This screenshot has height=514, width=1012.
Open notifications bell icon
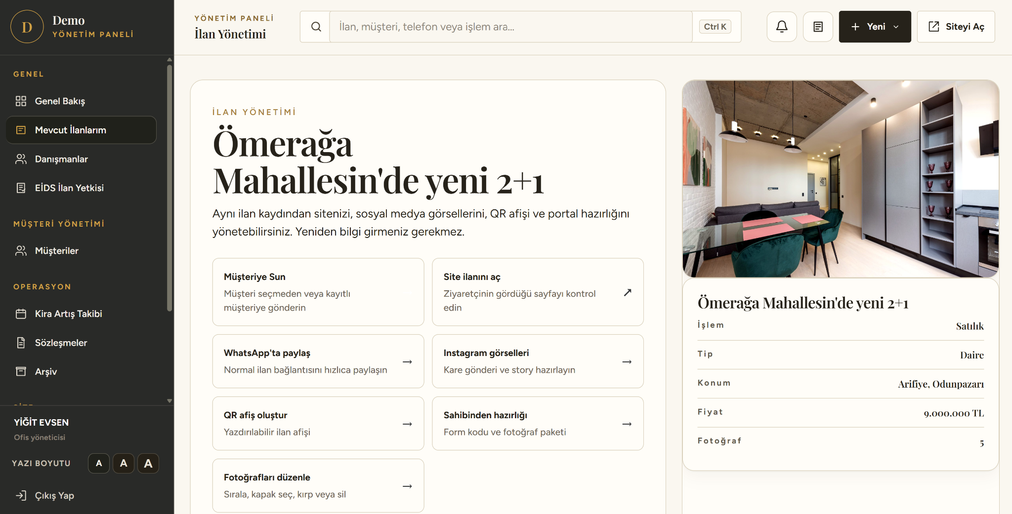coord(782,27)
